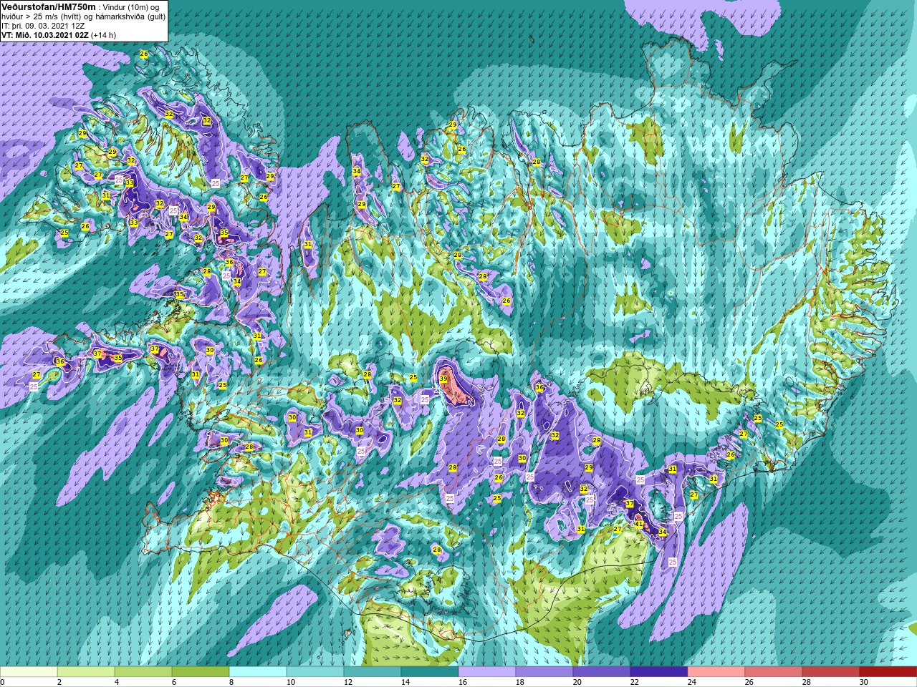Image resolution: width=917 pixels, height=687 pixels.
Task: Click the dark indigo 22–24 m/s legend swatch
Action: tap(659, 672)
